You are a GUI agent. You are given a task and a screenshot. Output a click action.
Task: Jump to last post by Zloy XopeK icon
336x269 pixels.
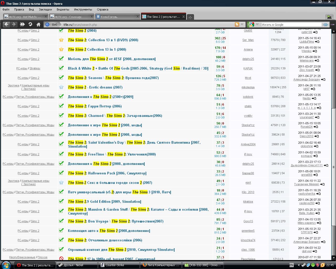pos(317,70)
